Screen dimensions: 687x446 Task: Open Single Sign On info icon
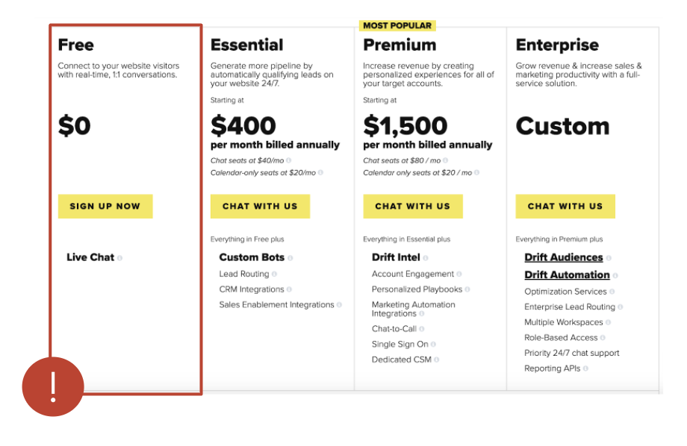[433, 345]
